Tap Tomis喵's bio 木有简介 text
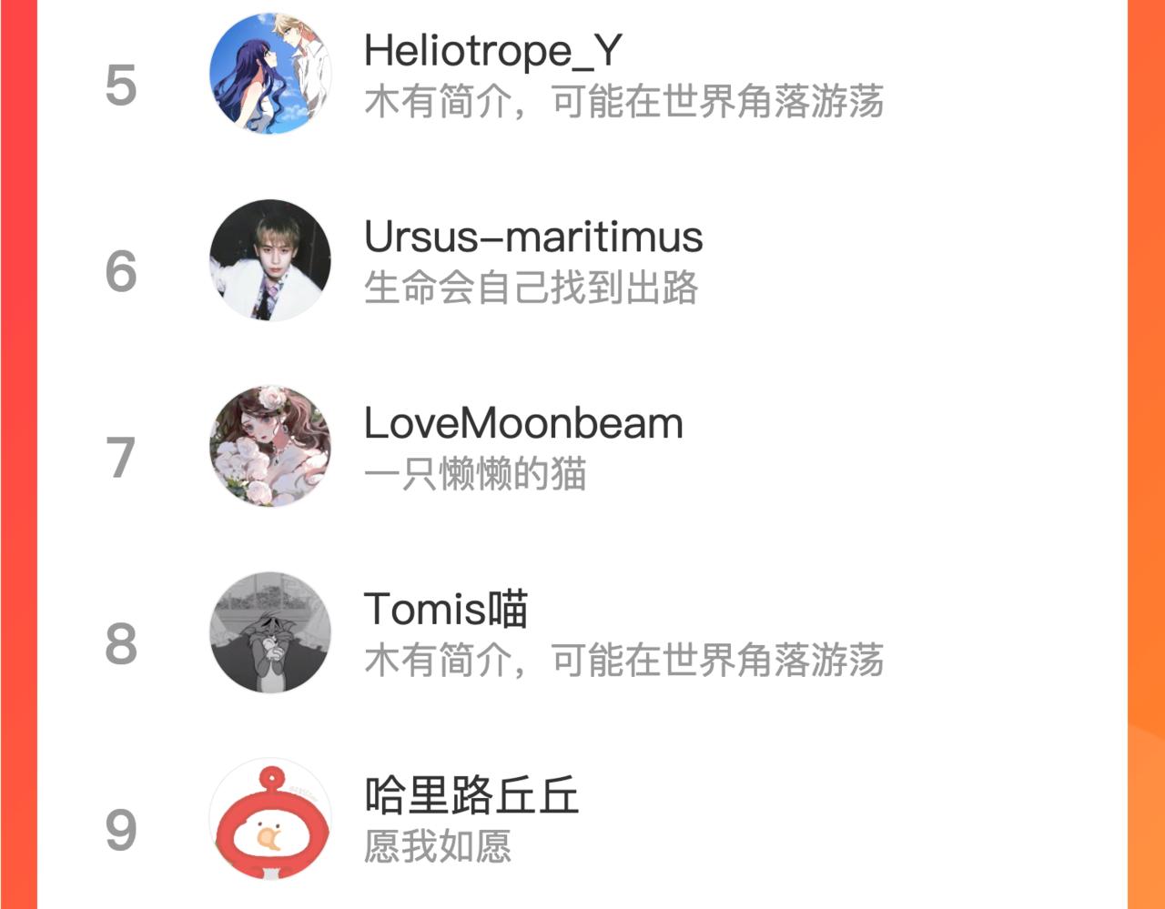Screen dimensions: 1165x909 pyautogui.click(x=624, y=661)
